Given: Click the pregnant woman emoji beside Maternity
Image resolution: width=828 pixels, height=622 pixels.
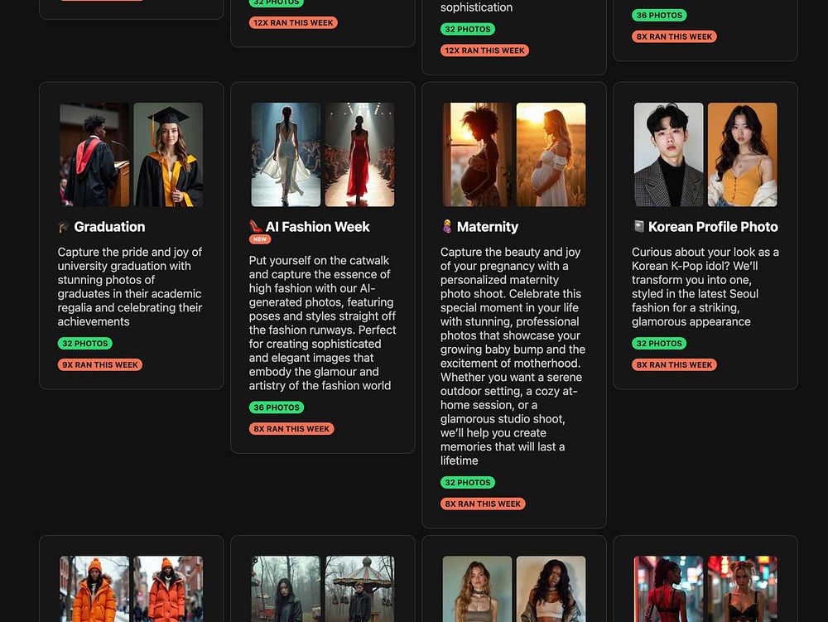Looking at the screenshot, I should (x=447, y=226).
